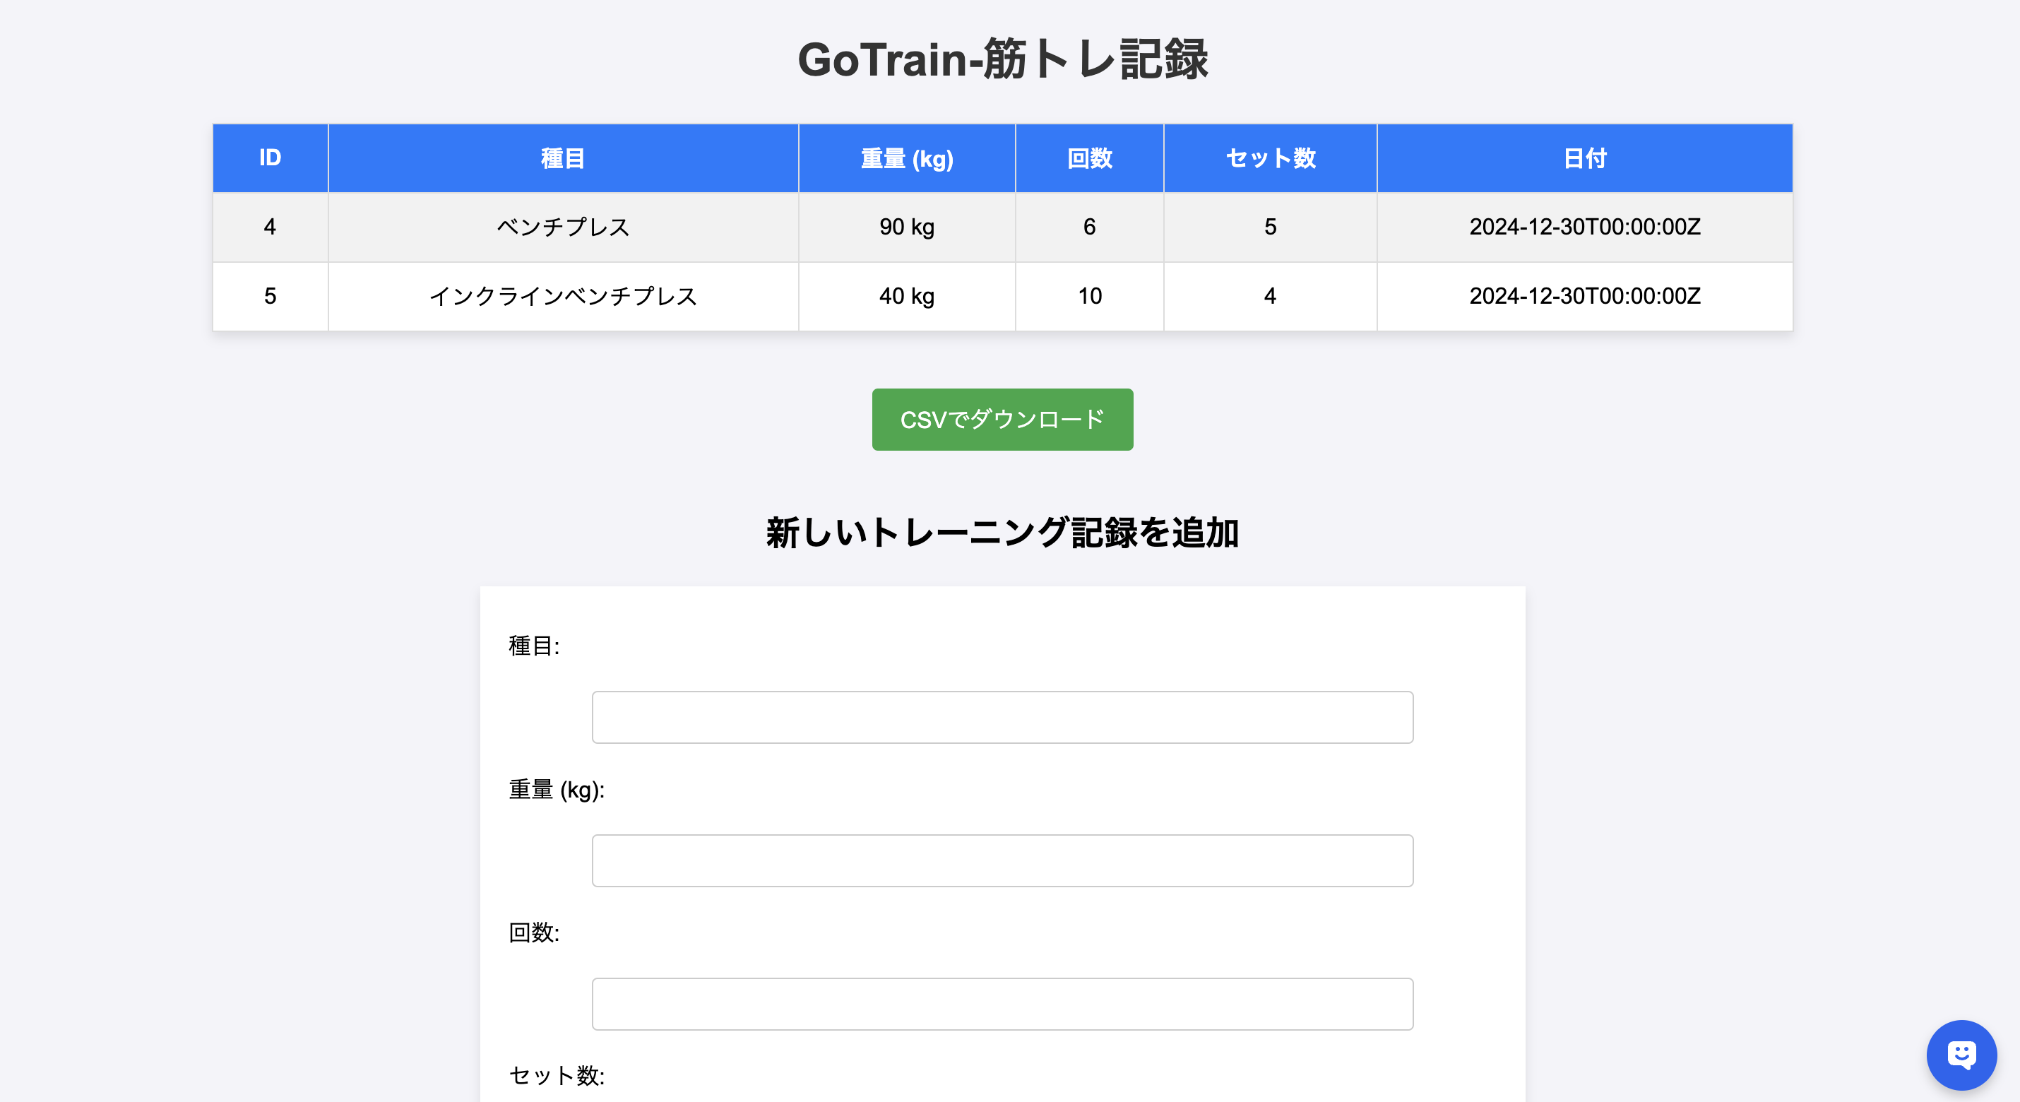The image size is (2020, 1102).
Task: Click the cell showing 40 kg
Action: pyautogui.click(x=906, y=296)
